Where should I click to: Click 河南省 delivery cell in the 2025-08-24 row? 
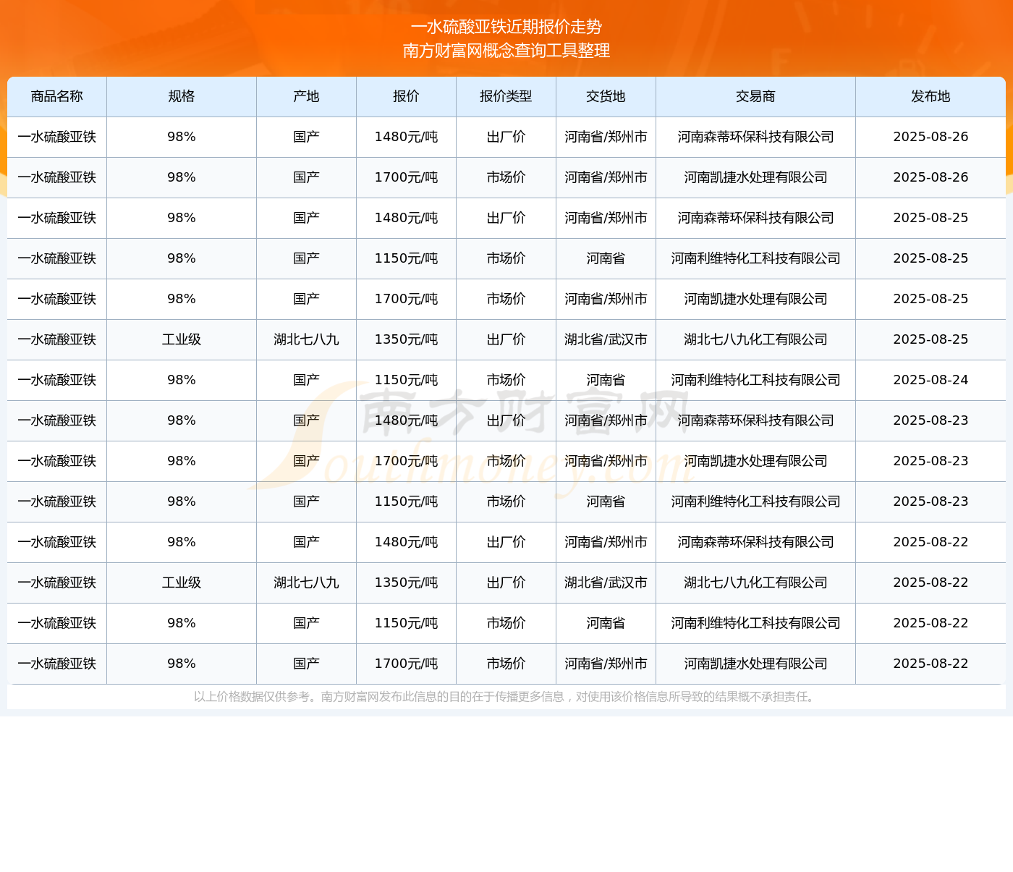pyautogui.click(x=606, y=380)
